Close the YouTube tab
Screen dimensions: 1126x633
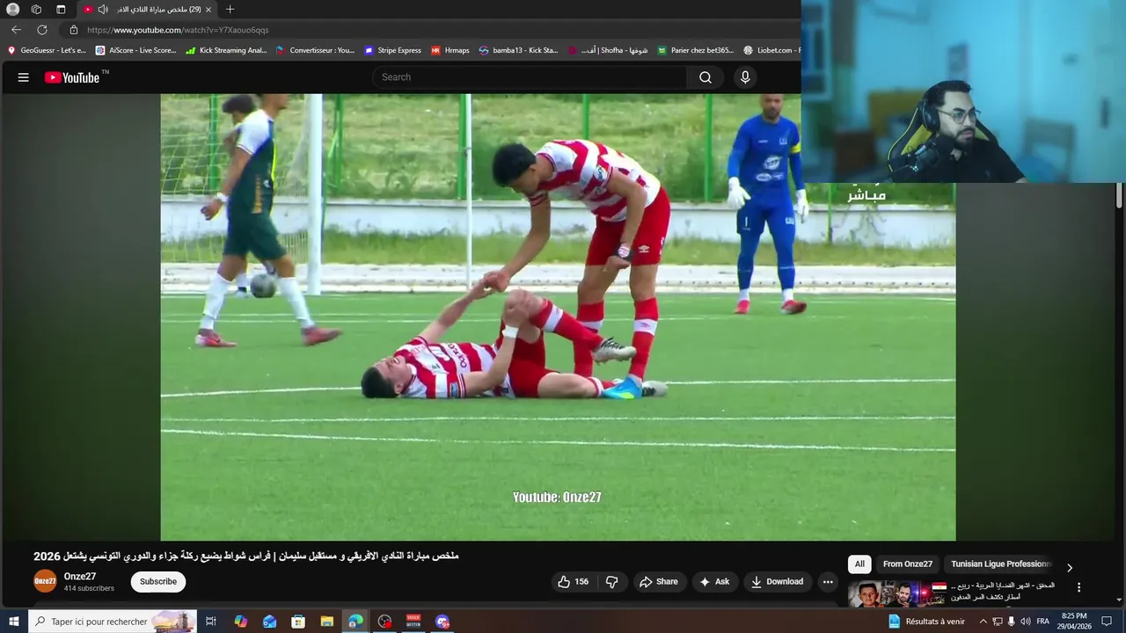208,10
